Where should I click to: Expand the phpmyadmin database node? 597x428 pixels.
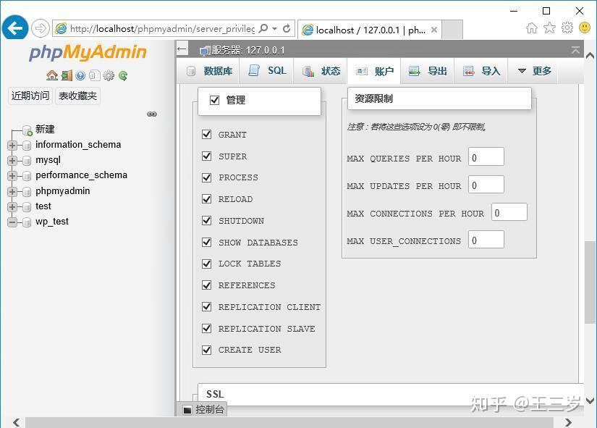tap(12, 191)
